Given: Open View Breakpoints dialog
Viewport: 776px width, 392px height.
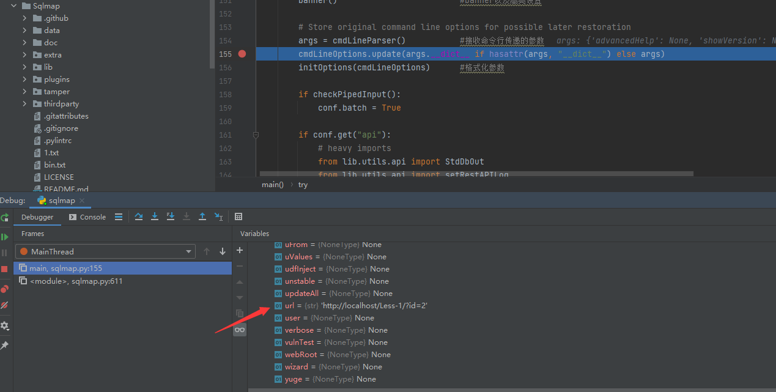Looking at the screenshot, I should pyautogui.click(x=5, y=289).
